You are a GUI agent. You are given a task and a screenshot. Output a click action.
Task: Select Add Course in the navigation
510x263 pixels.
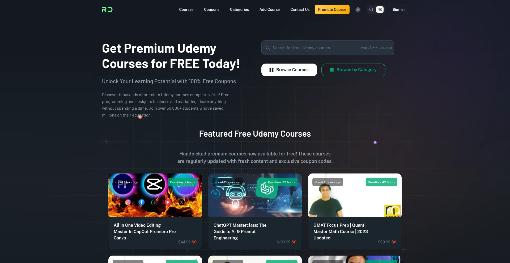pos(270,10)
